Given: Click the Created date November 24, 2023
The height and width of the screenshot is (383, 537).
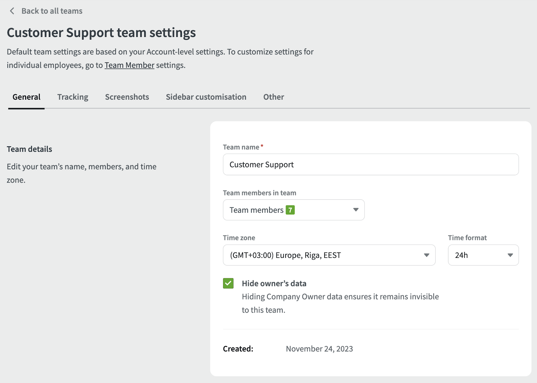Looking at the screenshot, I should (x=319, y=349).
